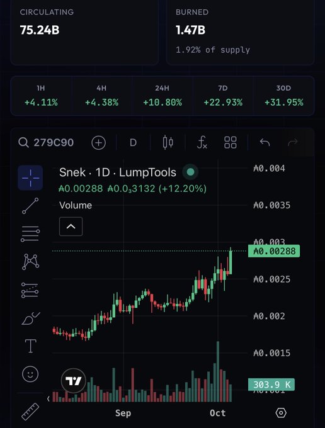
Task: Click the Burned 1.47B card
Action: 240,32
